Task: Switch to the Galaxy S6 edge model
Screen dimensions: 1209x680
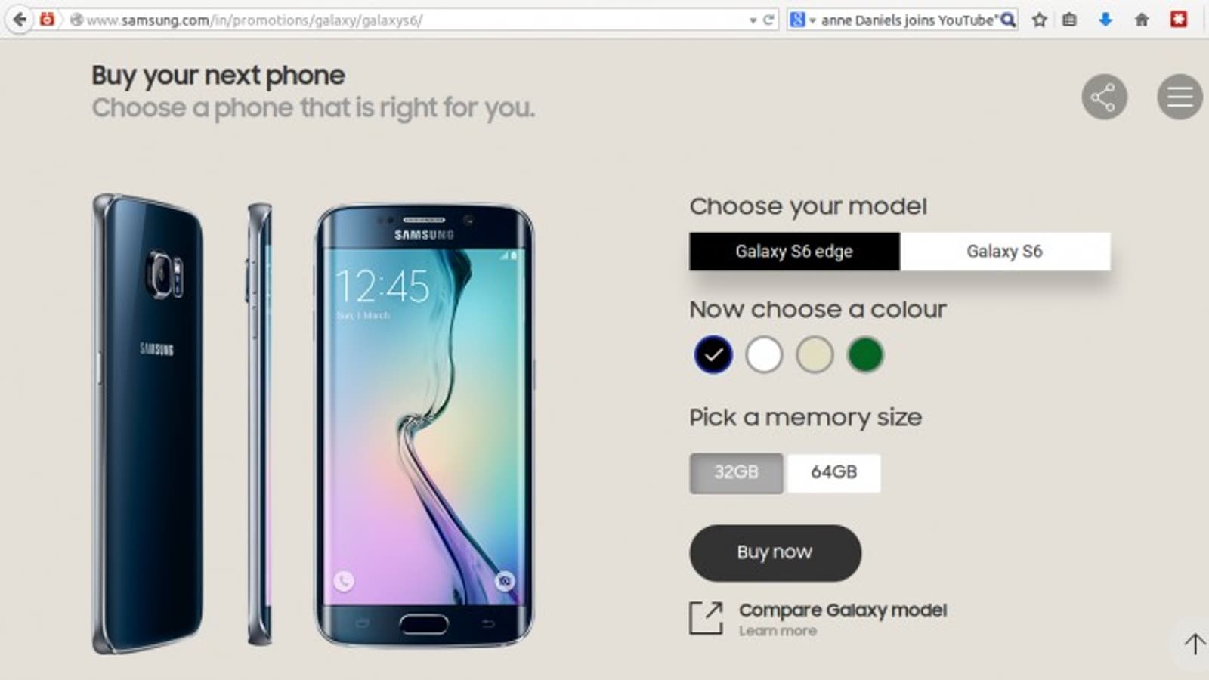Action: [794, 252]
